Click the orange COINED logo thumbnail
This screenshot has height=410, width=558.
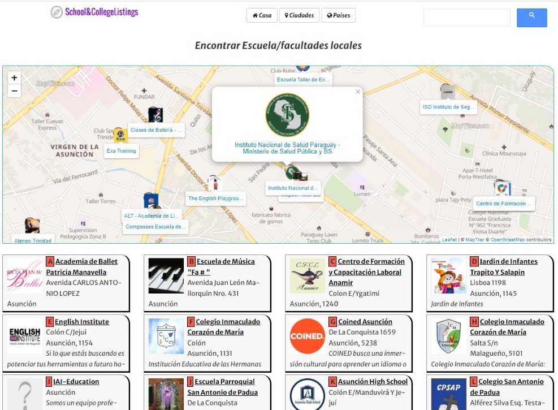308,336
